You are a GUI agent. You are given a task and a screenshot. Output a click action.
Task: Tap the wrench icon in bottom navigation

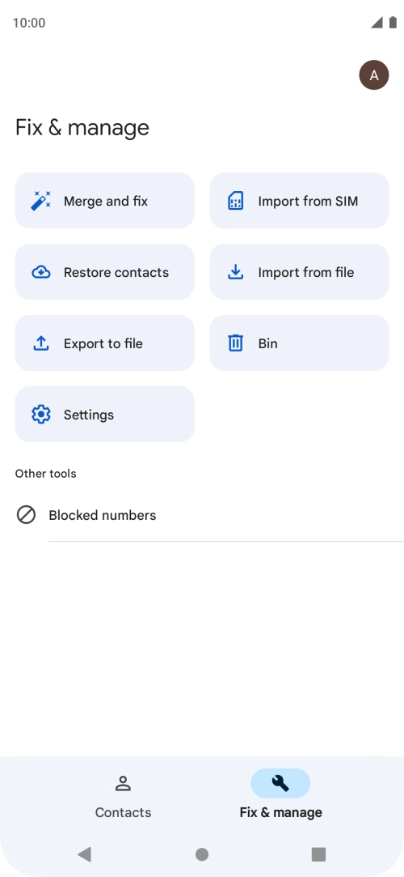(x=280, y=783)
